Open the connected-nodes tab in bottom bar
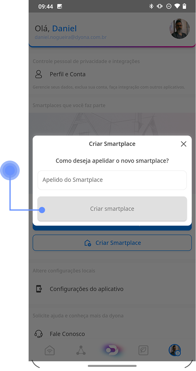The image size is (196, 371). (81, 350)
